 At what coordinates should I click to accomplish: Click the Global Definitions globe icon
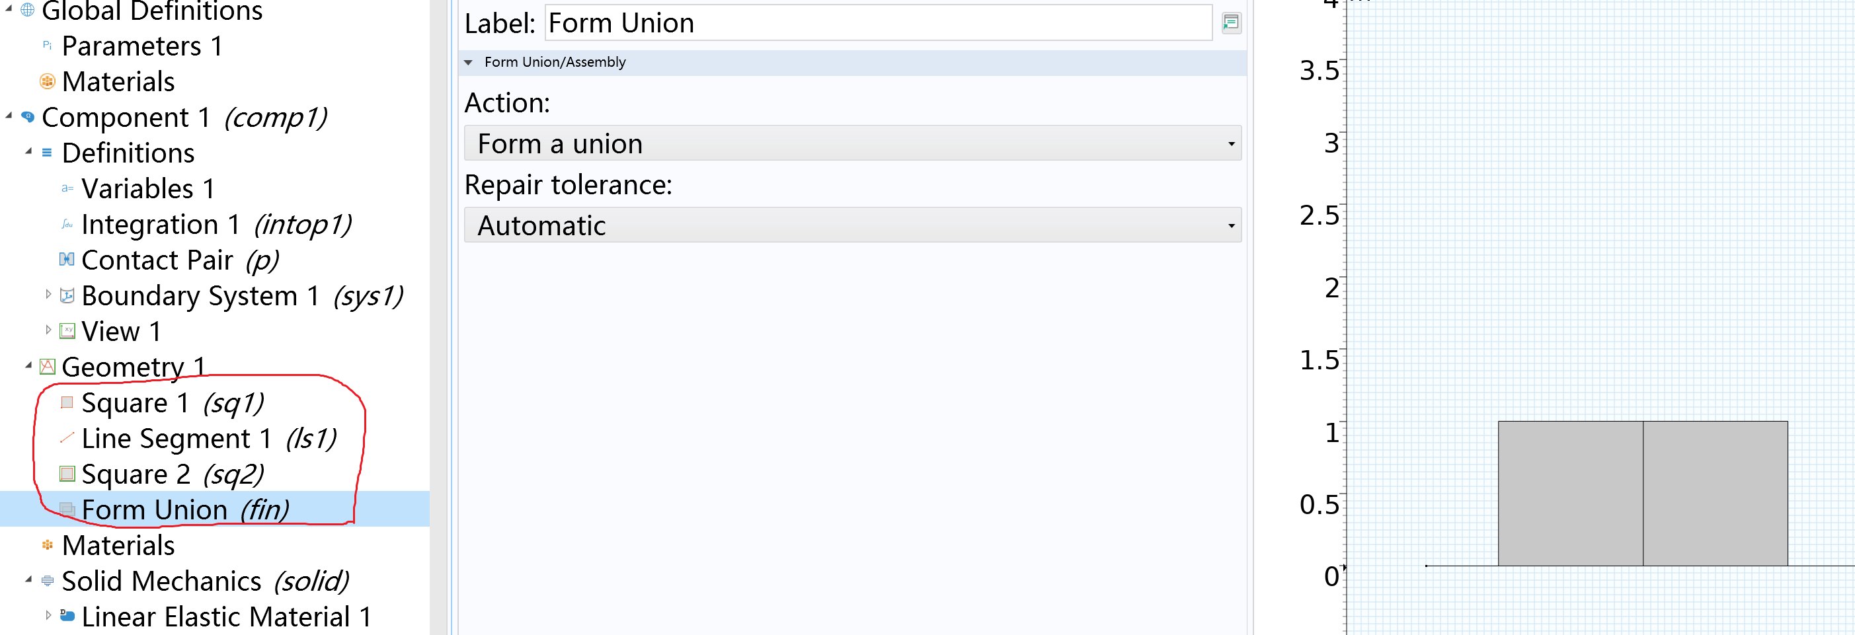(27, 10)
